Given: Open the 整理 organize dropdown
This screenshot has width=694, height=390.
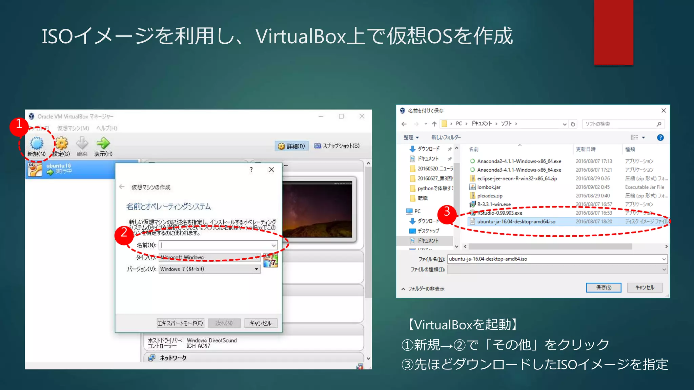Looking at the screenshot, I should pos(411,137).
